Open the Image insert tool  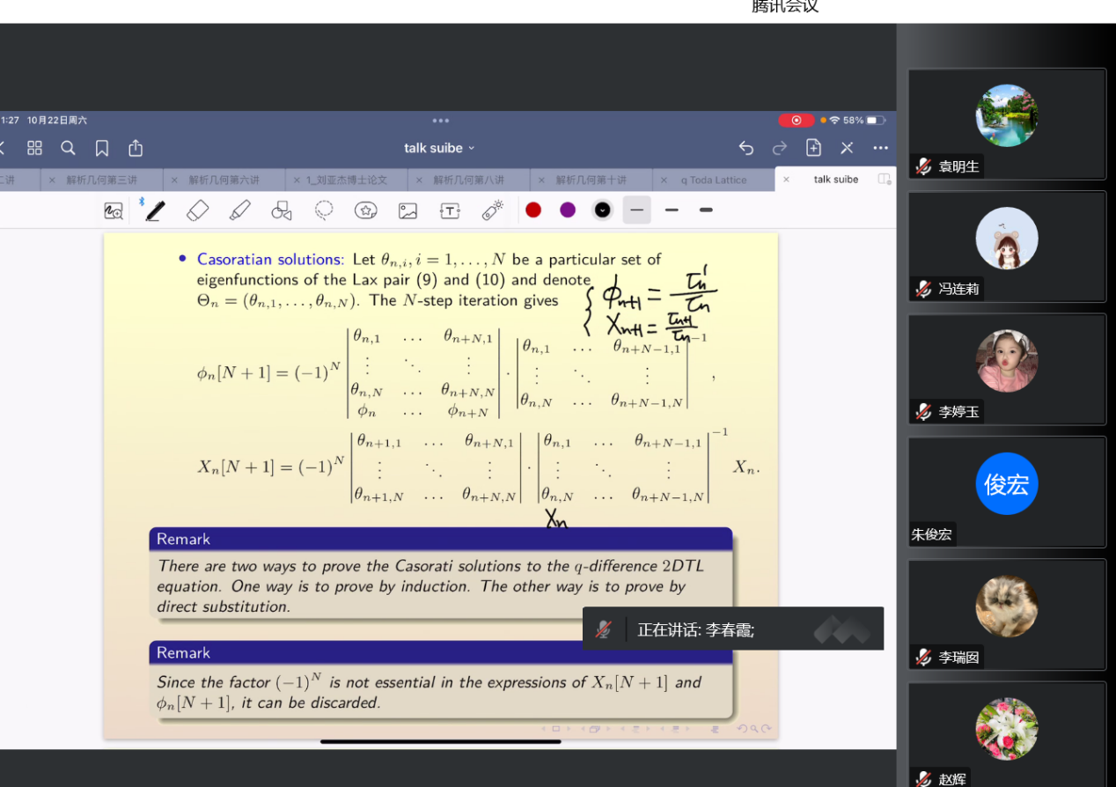(x=407, y=210)
